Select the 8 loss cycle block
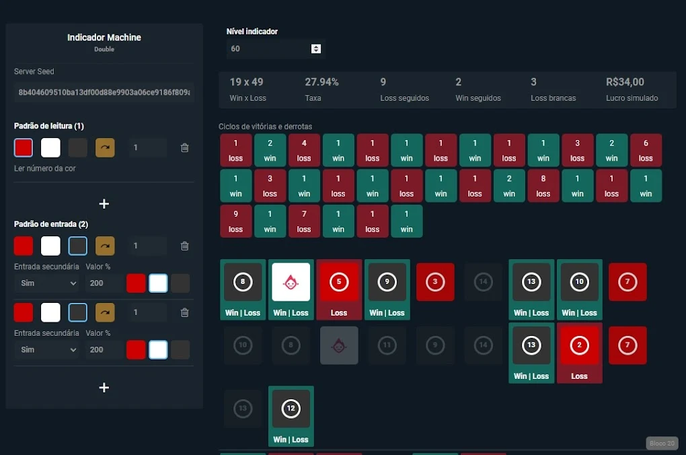Screen dimensions: 686x455 point(543,185)
